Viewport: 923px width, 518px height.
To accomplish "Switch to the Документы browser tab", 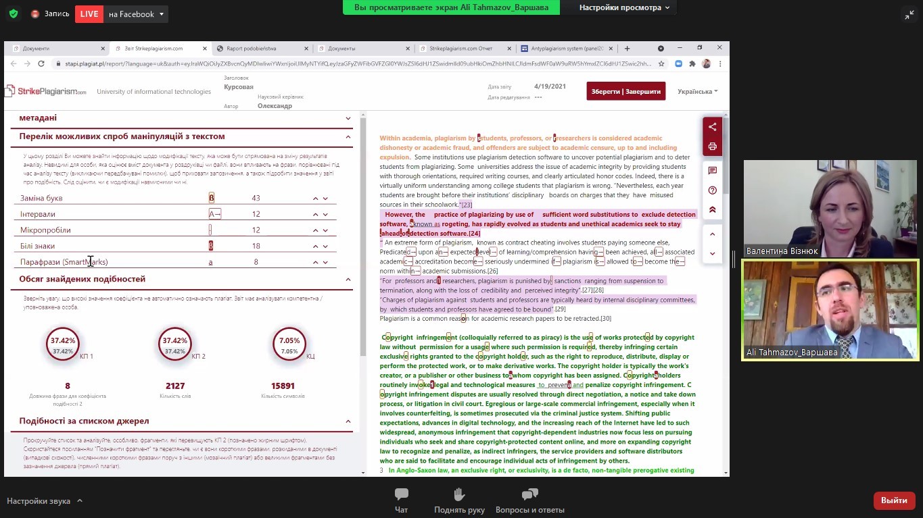I will (362, 49).
